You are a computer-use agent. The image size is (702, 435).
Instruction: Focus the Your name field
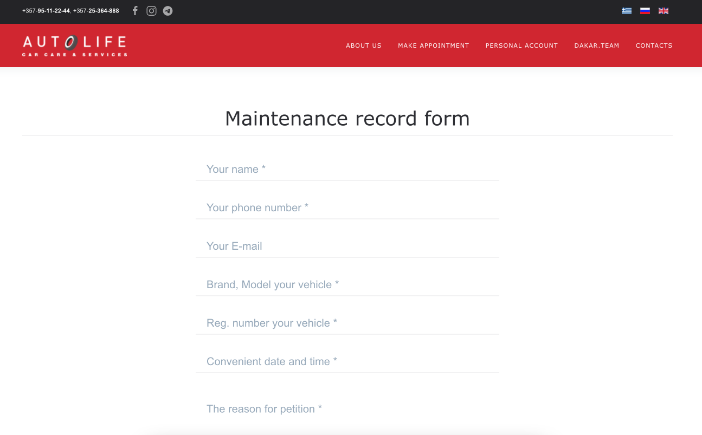point(347,170)
